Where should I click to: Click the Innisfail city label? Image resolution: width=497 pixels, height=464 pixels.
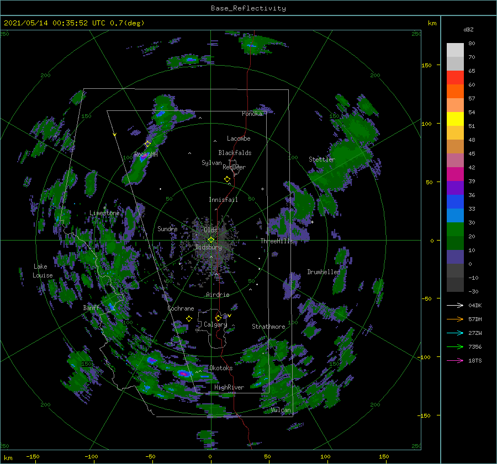pyautogui.click(x=223, y=200)
